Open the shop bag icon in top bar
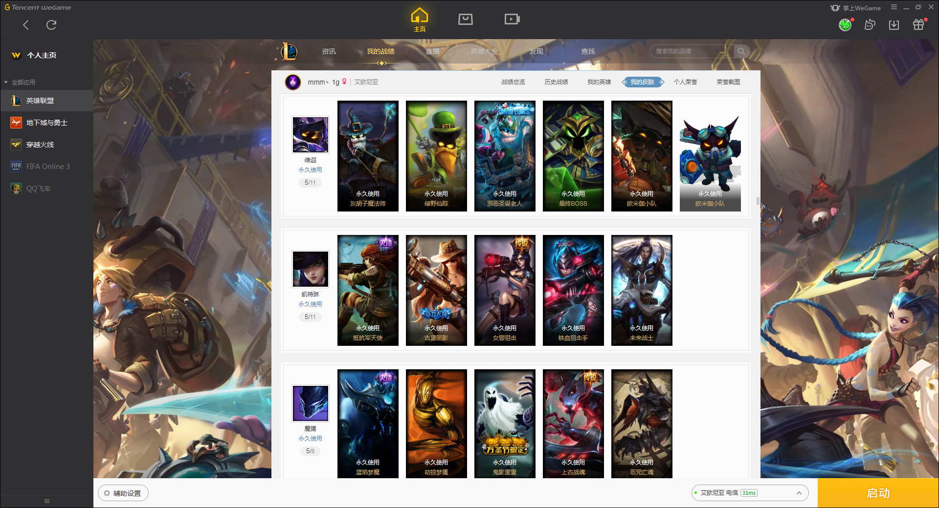Image resolution: width=939 pixels, height=508 pixels. point(466,19)
